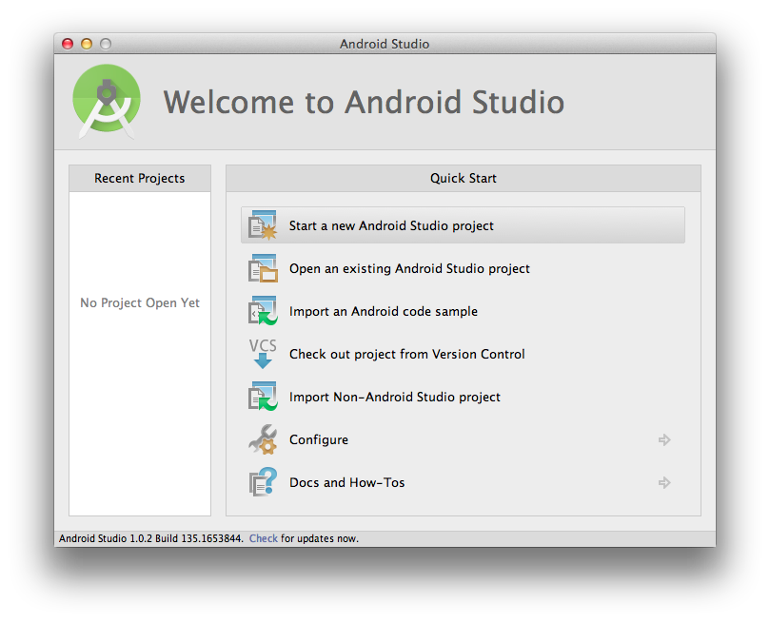Click the 'Import an Android code sample' icon
Image resolution: width=770 pixels, height=622 pixels.
pos(262,311)
